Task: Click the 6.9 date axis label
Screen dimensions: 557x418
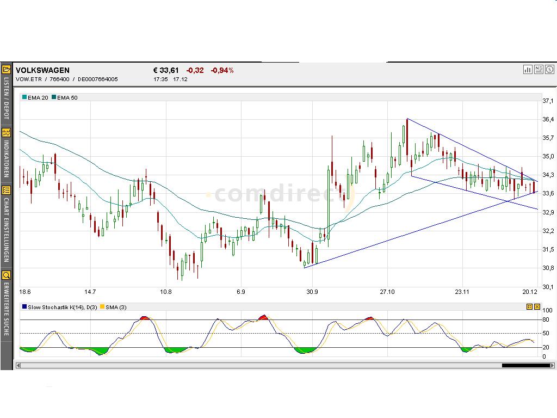Action: tap(240, 292)
